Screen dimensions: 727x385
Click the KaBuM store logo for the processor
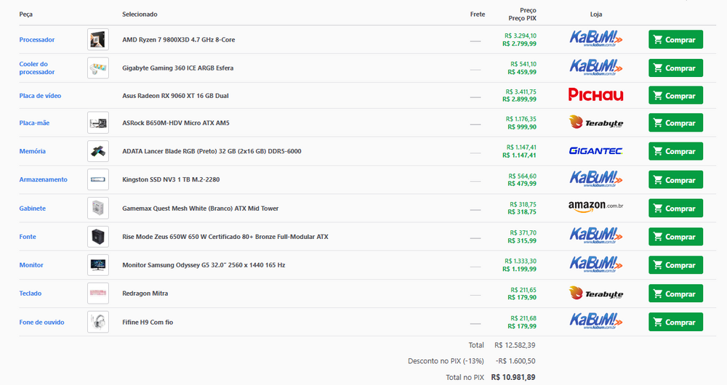point(595,39)
